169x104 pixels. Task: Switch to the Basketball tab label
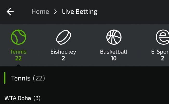tap(114, 51)
